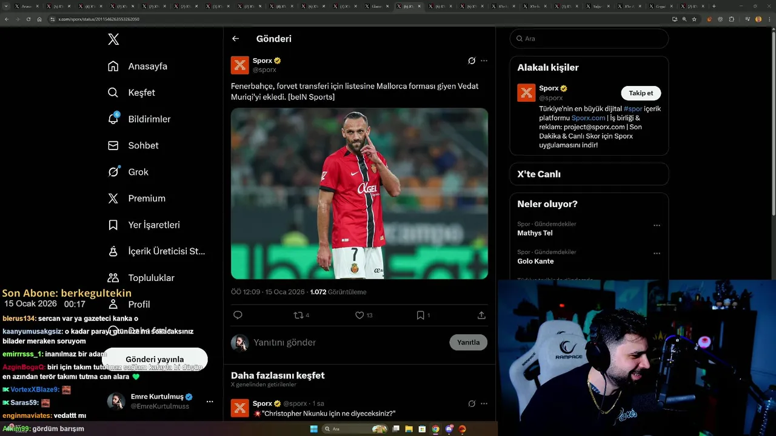Click Sporx avatar on the main post
The image size is (776, 436).
click(x=240, y=65)
